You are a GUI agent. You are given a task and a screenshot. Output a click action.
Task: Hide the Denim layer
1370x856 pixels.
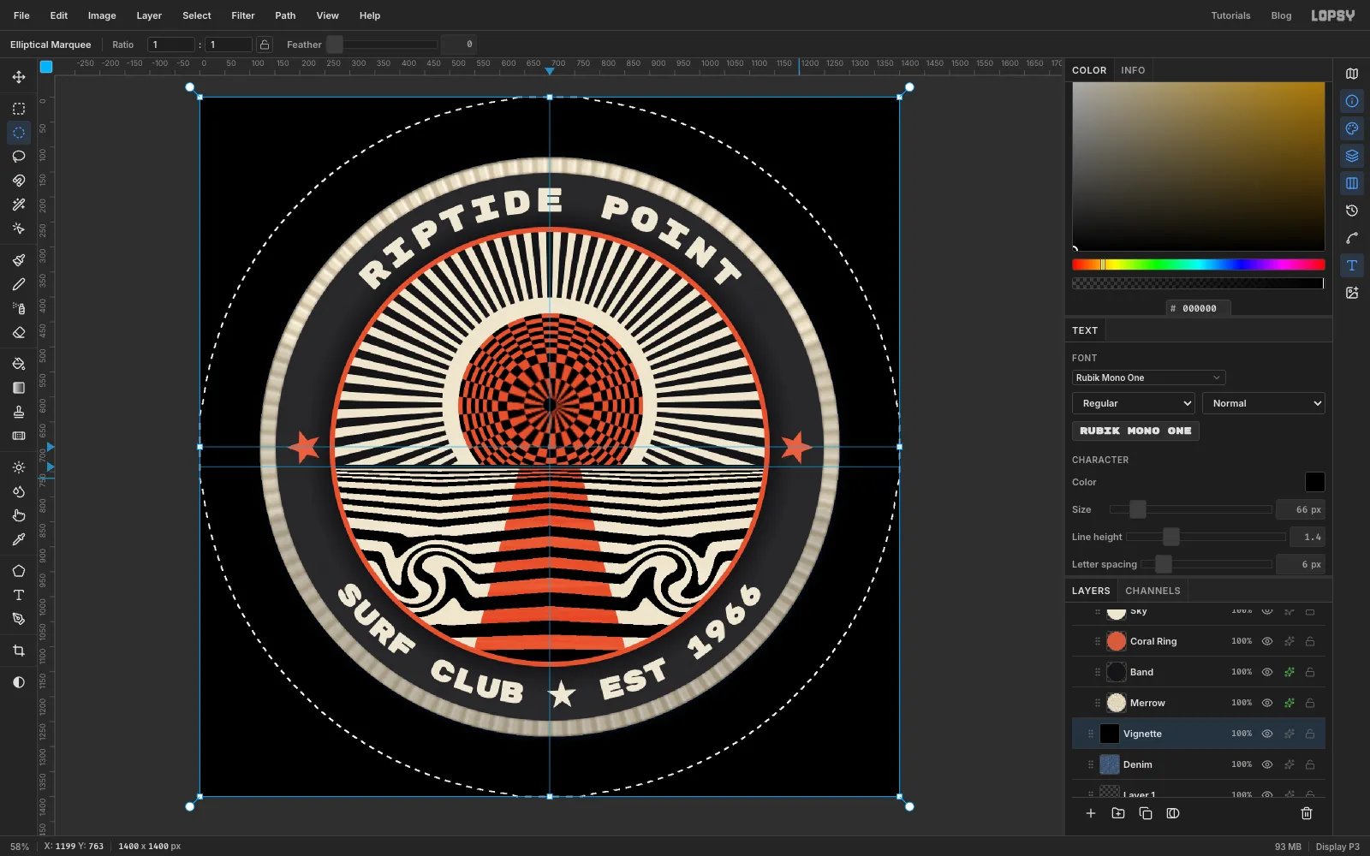pos(1267,764)
